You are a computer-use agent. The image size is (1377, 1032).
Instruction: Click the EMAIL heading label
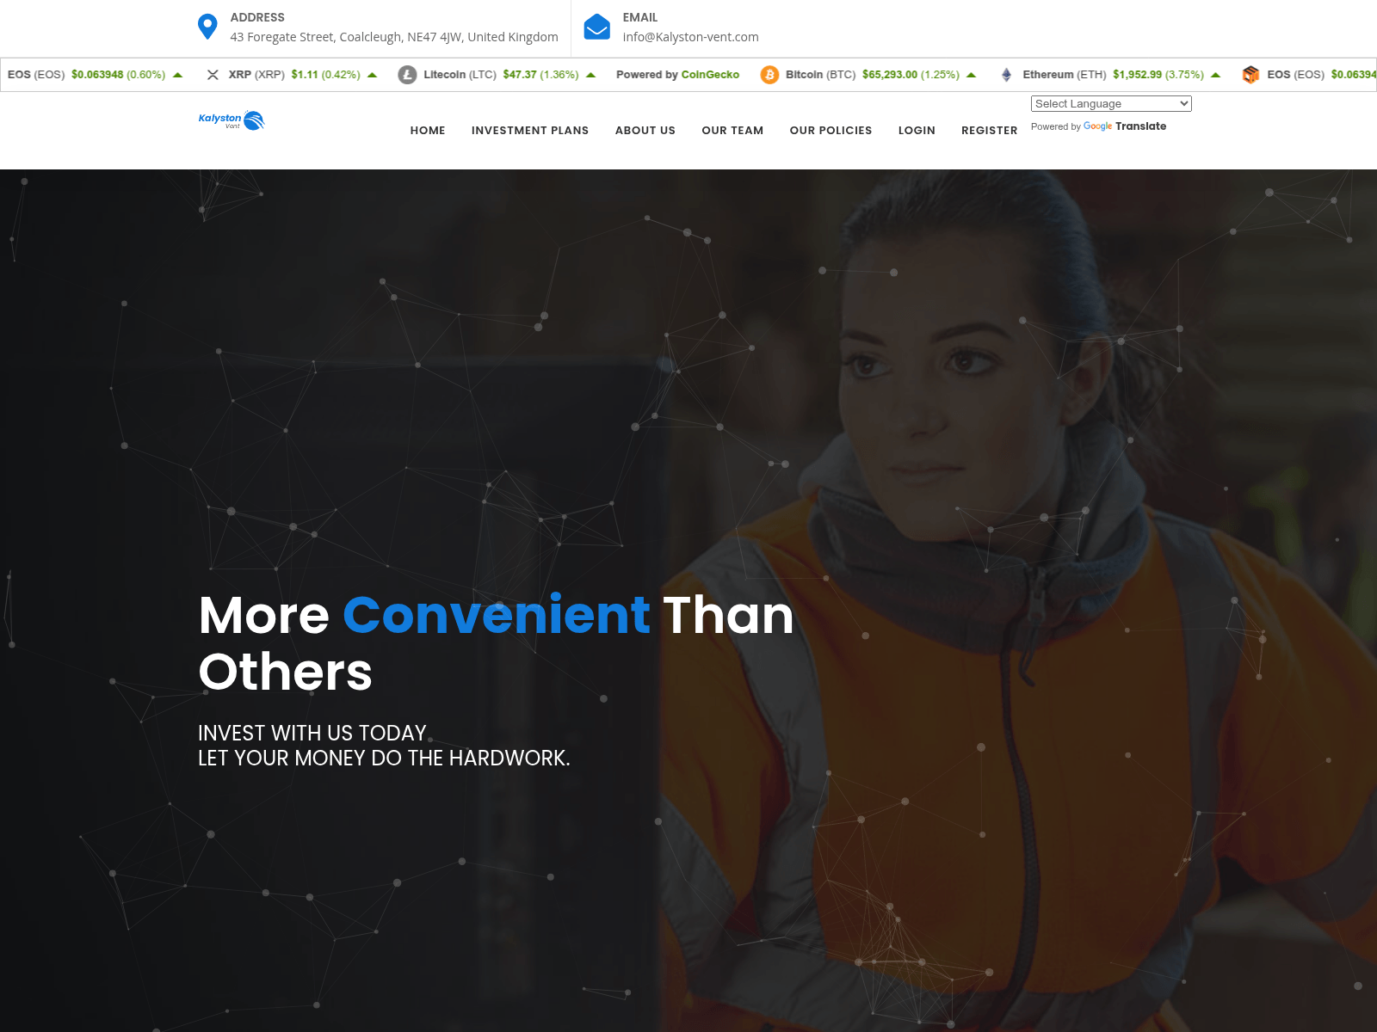pyautogui.click(x=640, y=17)
